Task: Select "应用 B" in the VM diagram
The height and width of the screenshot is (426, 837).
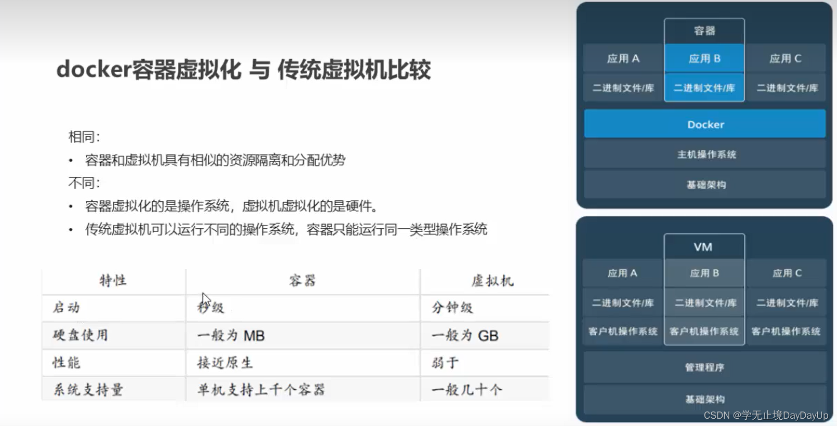Action: pos(704,273)
